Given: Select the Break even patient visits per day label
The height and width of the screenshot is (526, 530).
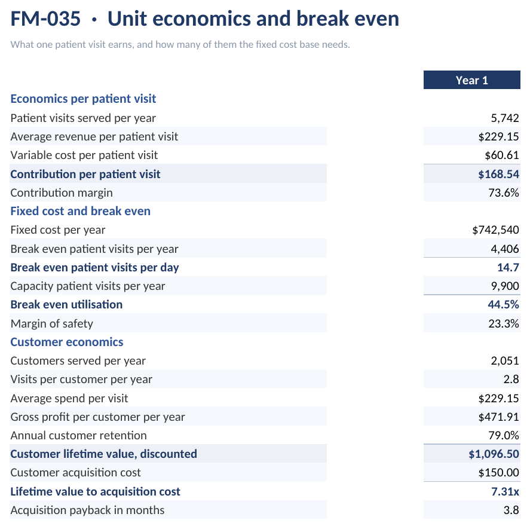Looking at the screenshot, I should [94, 267].
